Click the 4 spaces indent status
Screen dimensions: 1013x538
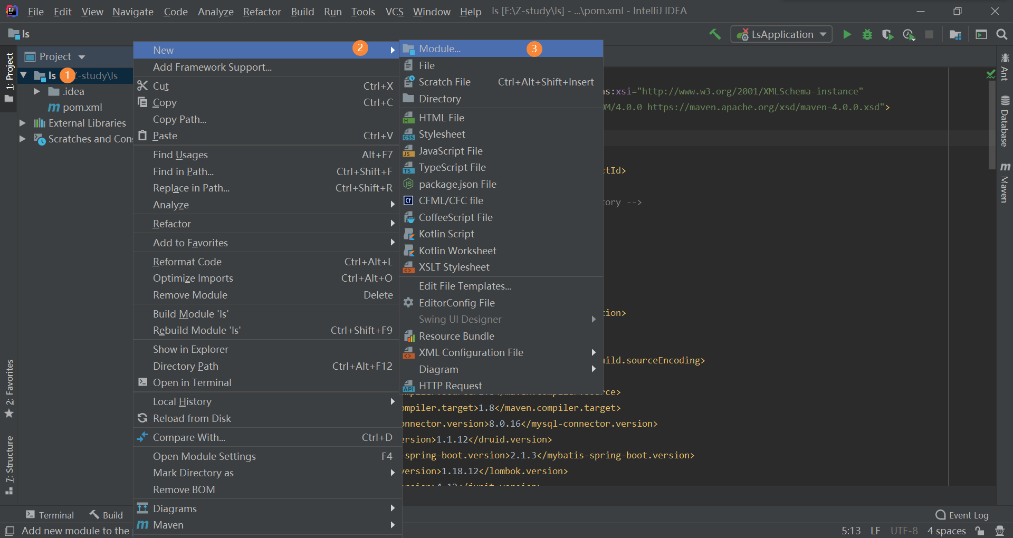(x=947, y=531)
